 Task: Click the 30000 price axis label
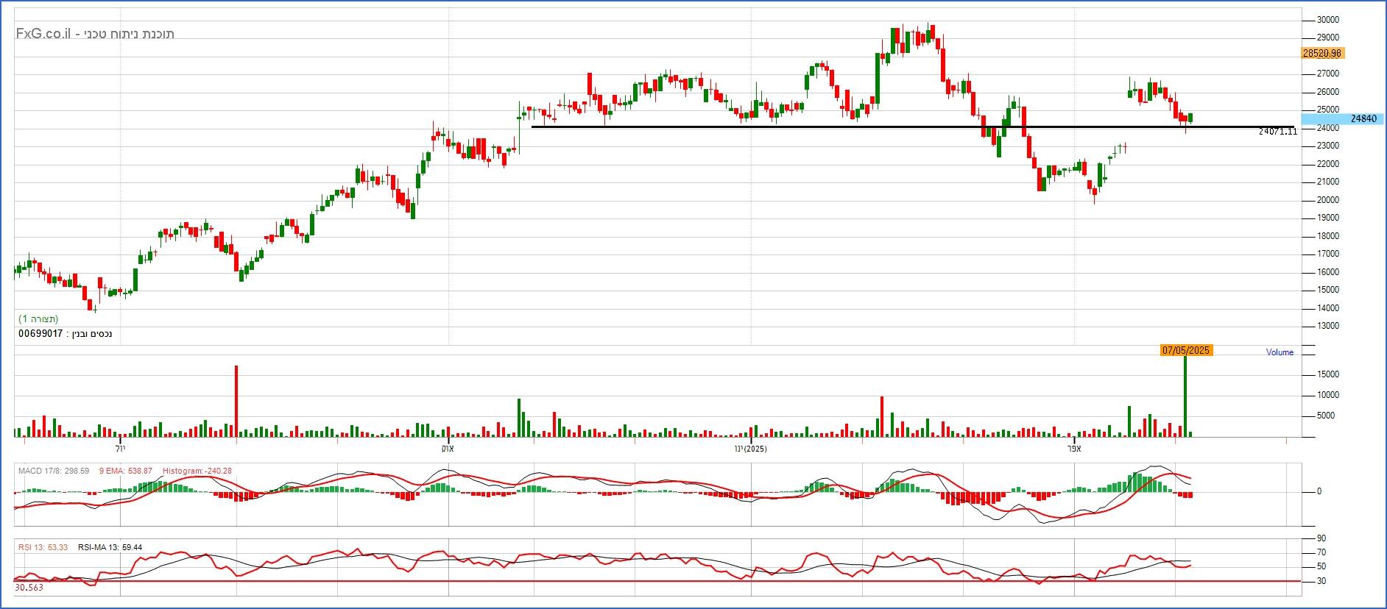click(1327, 20)
